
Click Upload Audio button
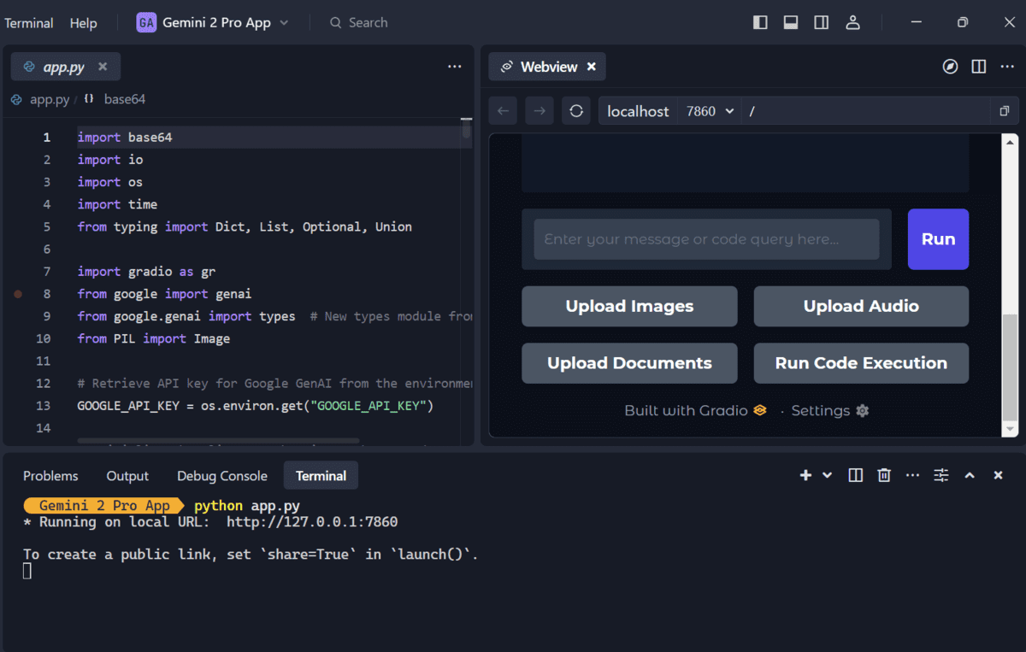tap(861, 306)
